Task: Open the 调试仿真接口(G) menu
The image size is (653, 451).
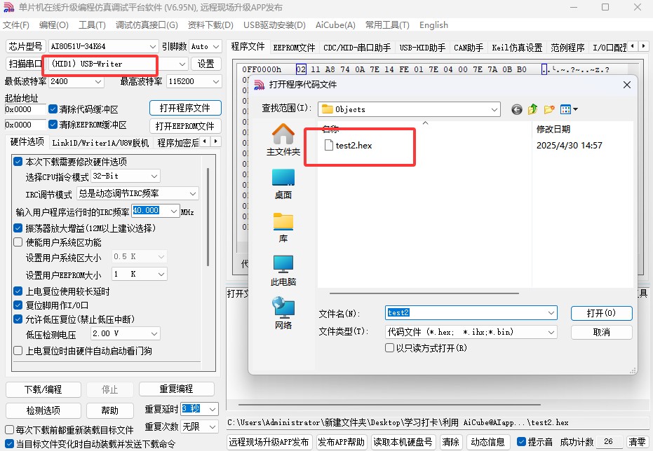Action: (147, 25)
